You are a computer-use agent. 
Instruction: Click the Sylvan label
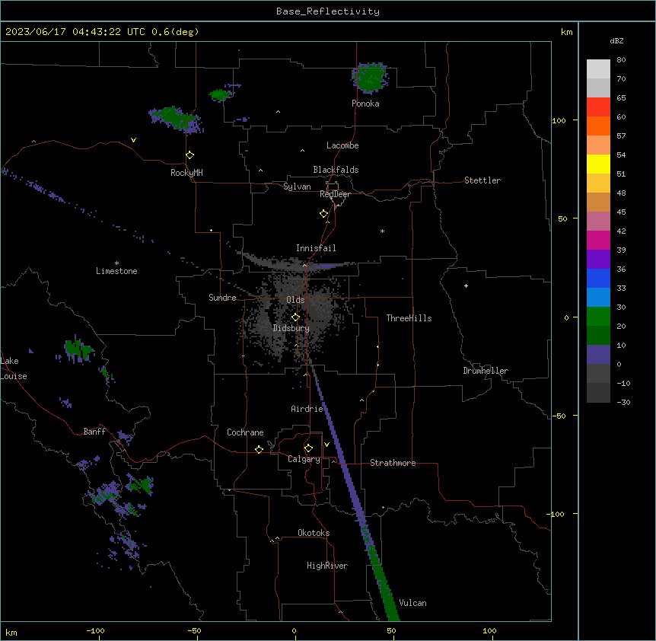tap(297, 187)
